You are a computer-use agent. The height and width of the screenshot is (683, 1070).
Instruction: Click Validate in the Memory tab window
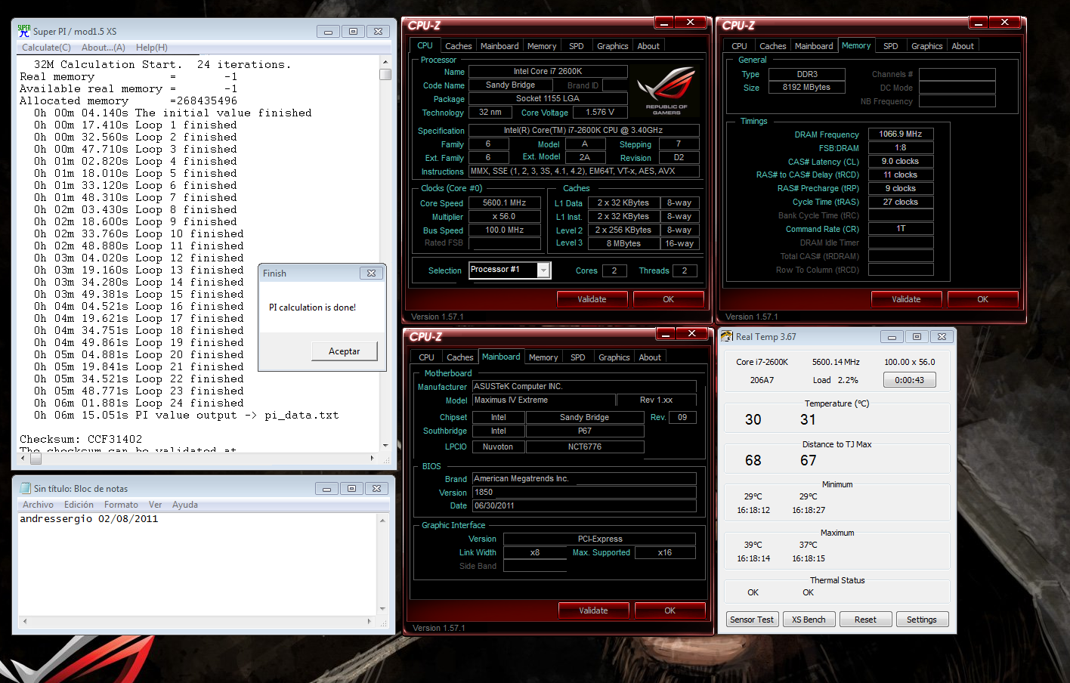tap(906, 299)
